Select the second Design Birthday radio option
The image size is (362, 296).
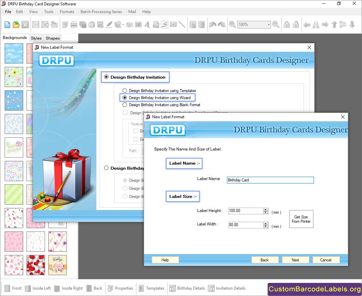click(106, 168)
